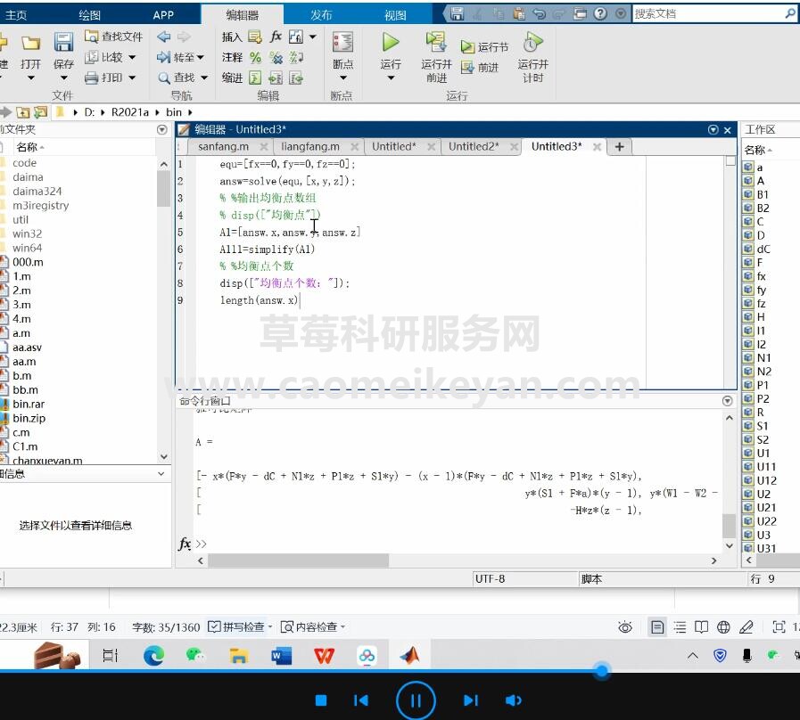Click the Run and Time (运行并计时) icon
This screenshot has width=800, height=720.
click(532, 42)
